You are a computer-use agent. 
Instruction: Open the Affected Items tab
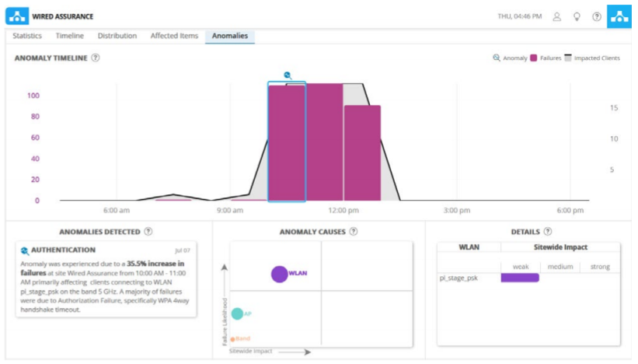click(174, 36)
